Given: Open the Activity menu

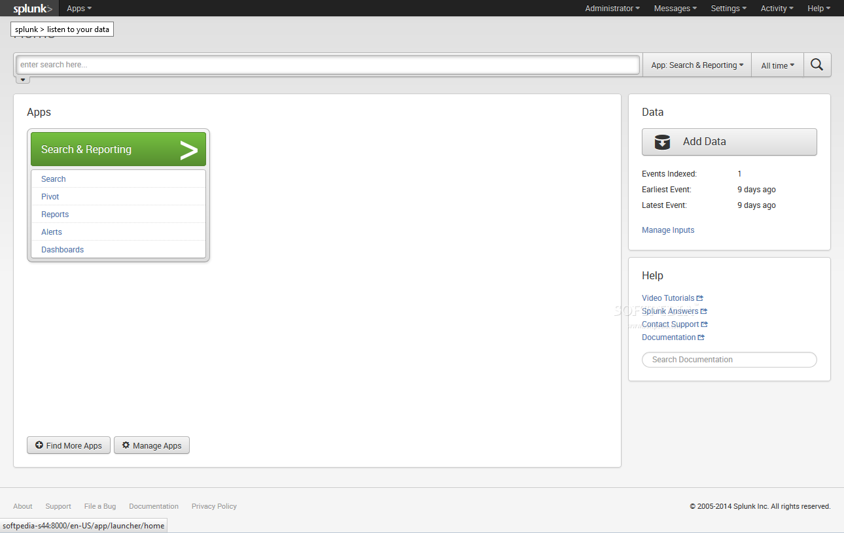Looking at the screenshot, I should pyautogui.click(x=777, y=9).
